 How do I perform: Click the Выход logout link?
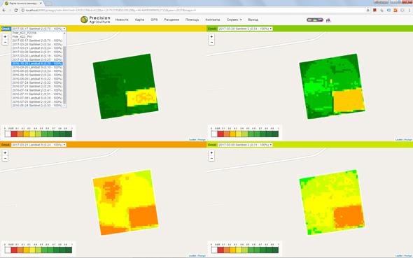[x=253, y=20]
